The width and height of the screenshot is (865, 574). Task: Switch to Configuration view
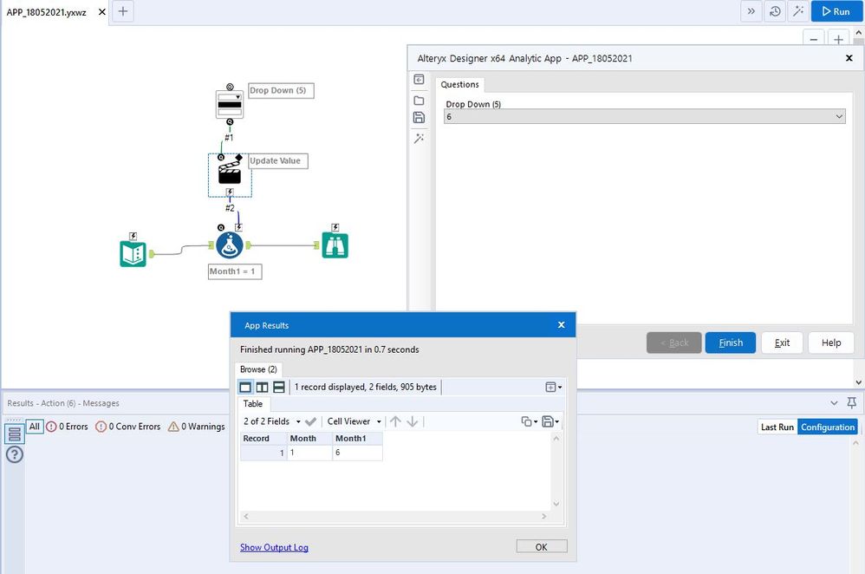pos(828,427)
